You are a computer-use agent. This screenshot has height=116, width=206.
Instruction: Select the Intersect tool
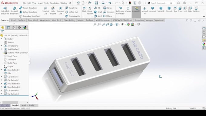pos(109,12)
